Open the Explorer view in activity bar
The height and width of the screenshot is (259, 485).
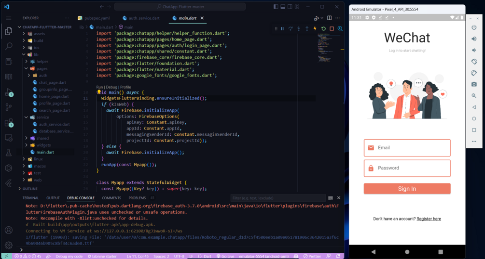click(x=9, y=31)
